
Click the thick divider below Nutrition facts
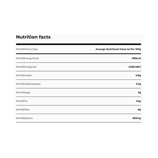point(78,44)
